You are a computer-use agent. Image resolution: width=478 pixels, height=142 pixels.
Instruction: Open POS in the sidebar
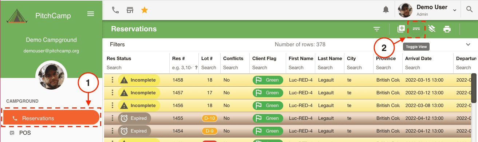25,133
